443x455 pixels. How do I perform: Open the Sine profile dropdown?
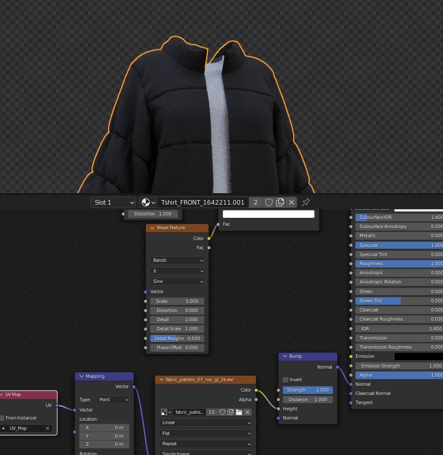coord(177,281)
